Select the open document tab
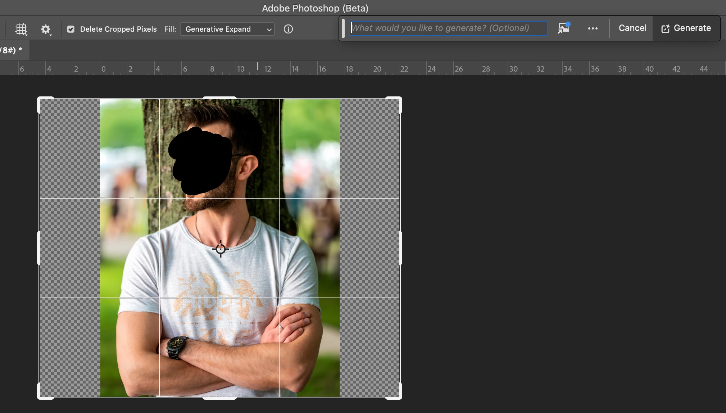This screenshot has width=726, height=413. tap(13, 50)
